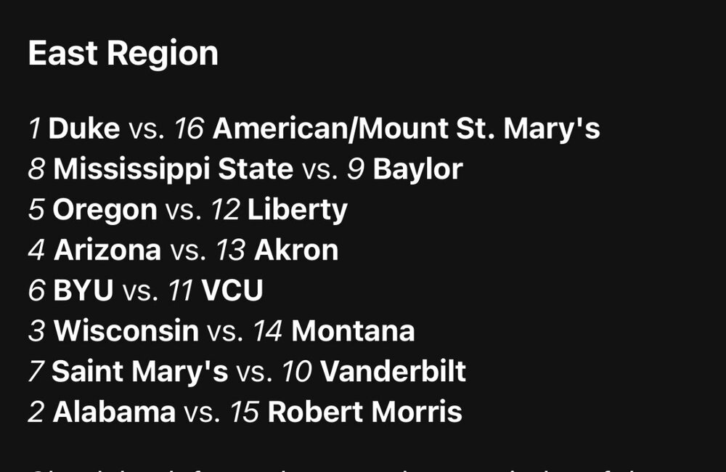Open the Arizona team link
Viewport: 726px width, 472px height.
tap(107, 251)
